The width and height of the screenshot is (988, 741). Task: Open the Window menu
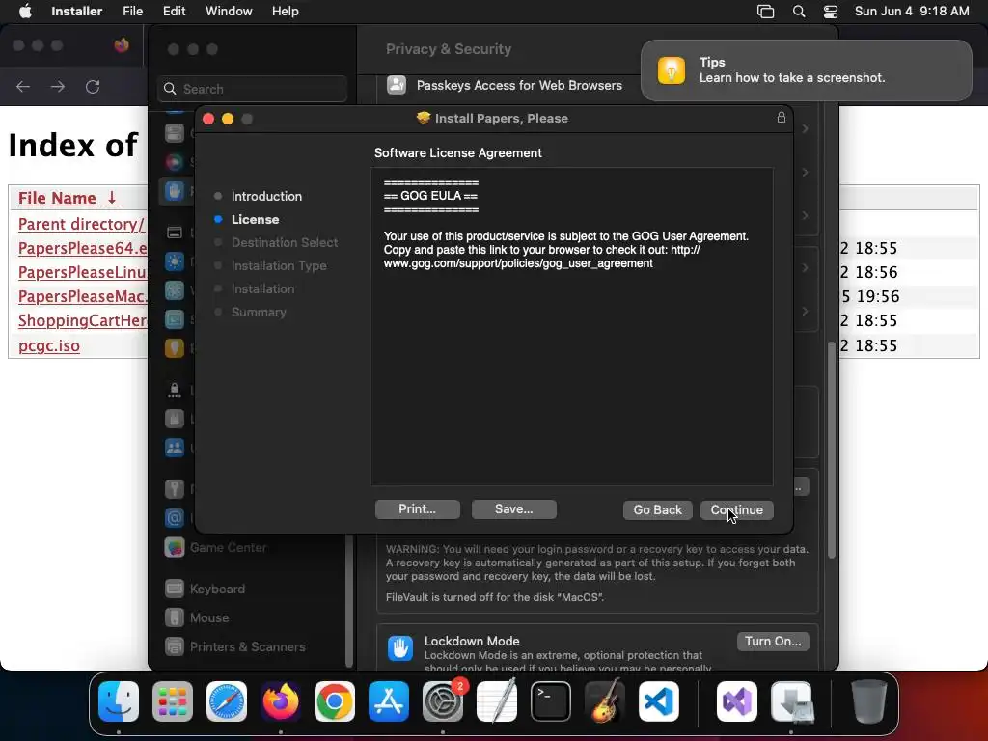[x=229, y=12]
